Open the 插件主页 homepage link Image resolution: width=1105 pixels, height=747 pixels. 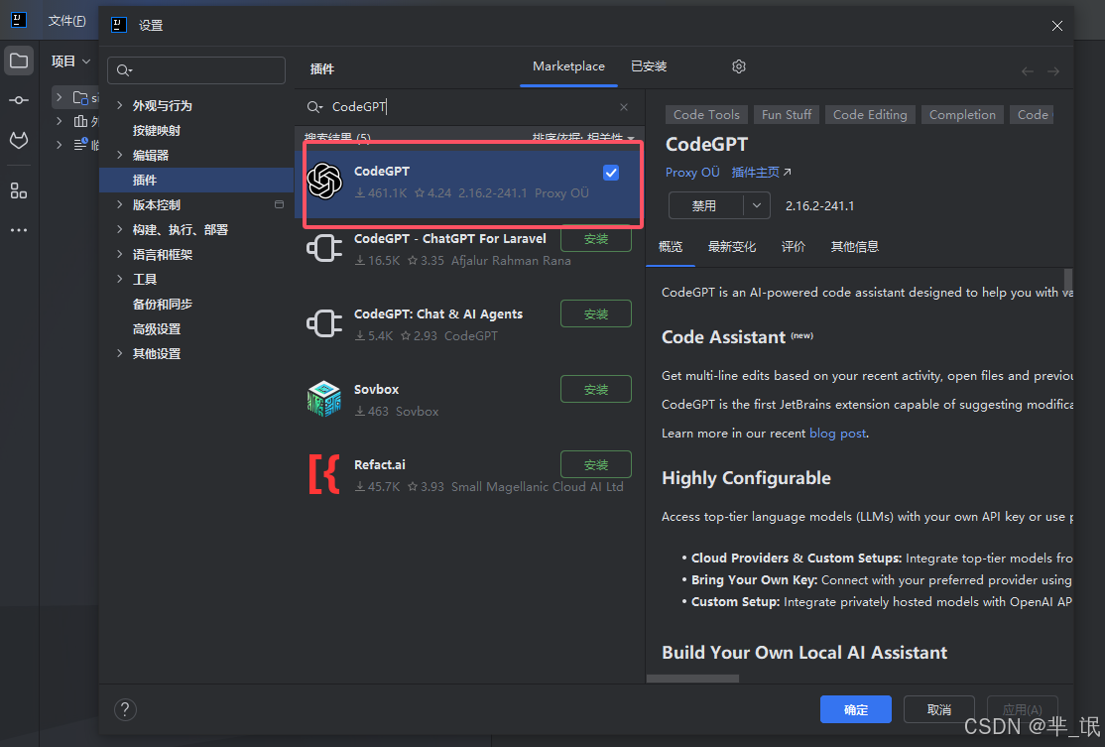tap(761, 172)
